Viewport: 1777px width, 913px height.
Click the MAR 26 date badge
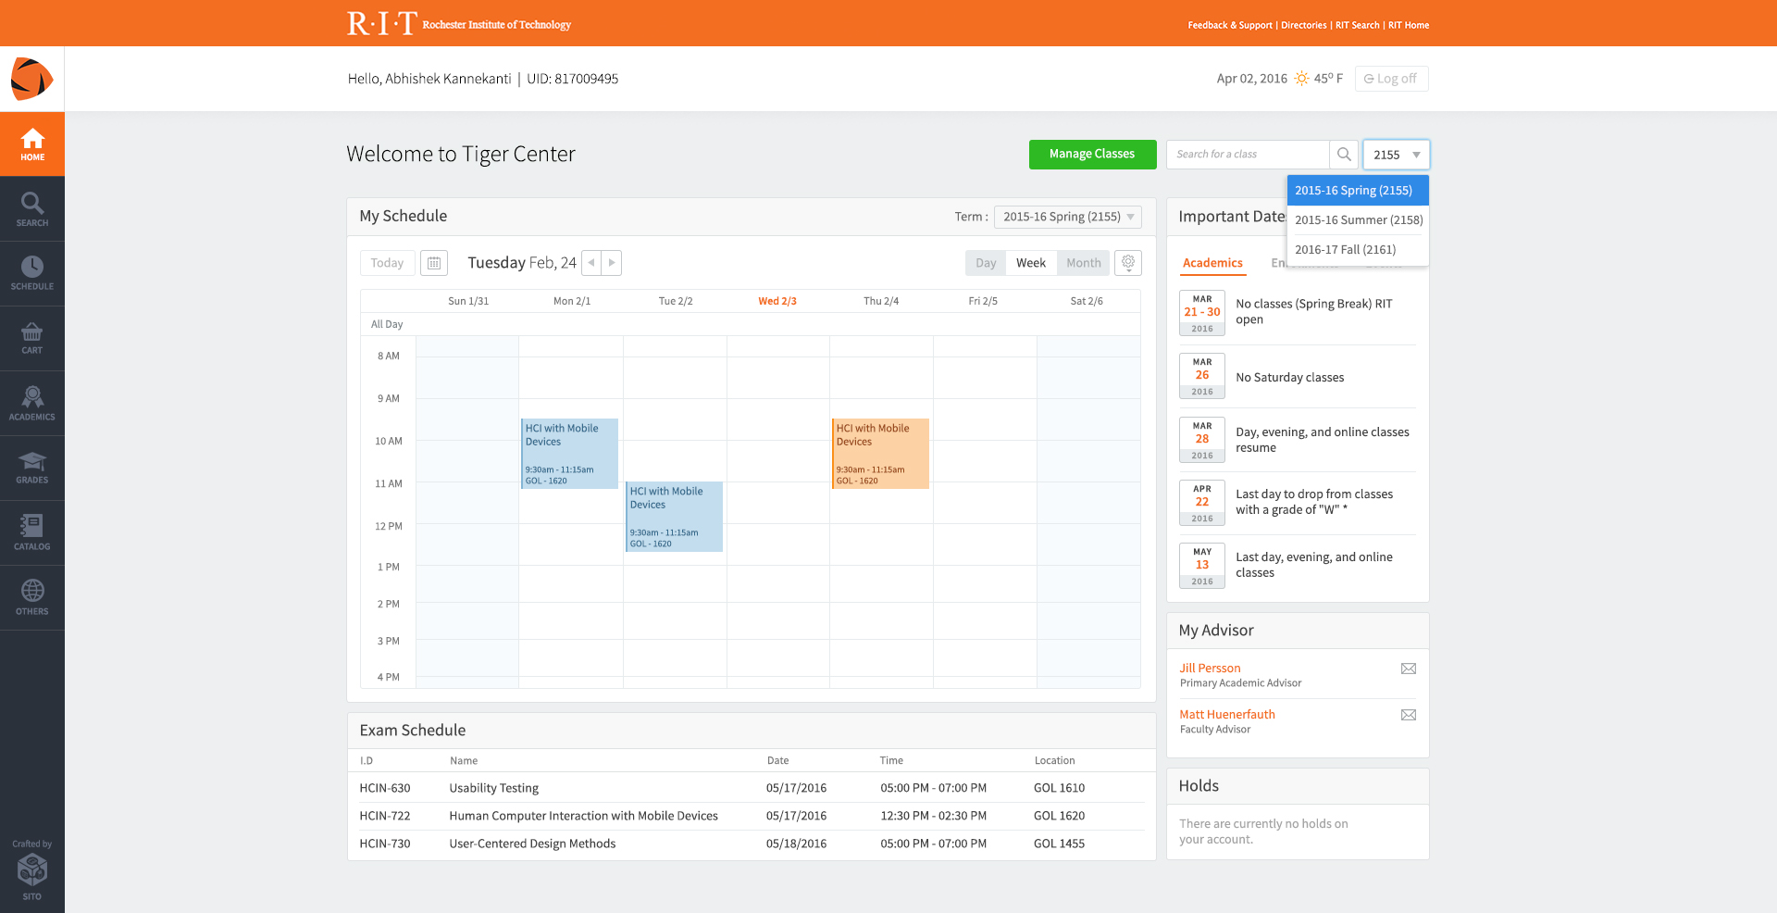point(1202,377)
